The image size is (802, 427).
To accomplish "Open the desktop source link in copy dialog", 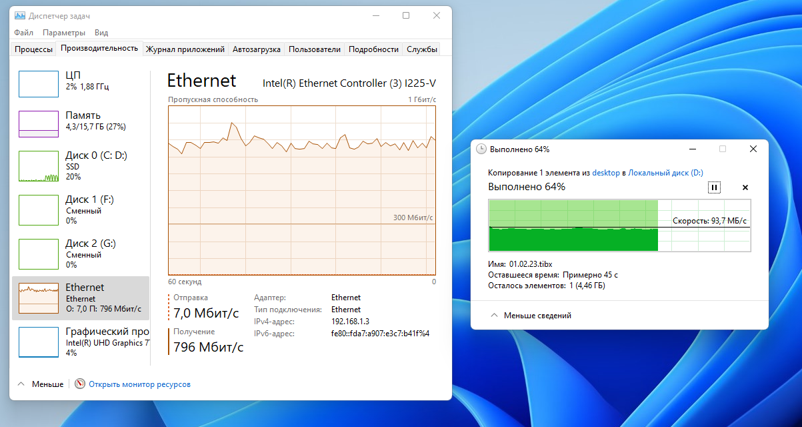I will pyautogui.click(x=605, y=173).
